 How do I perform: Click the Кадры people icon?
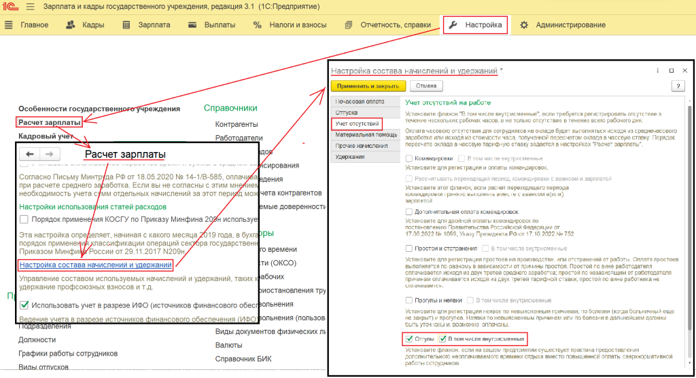[x=71, y=25]
